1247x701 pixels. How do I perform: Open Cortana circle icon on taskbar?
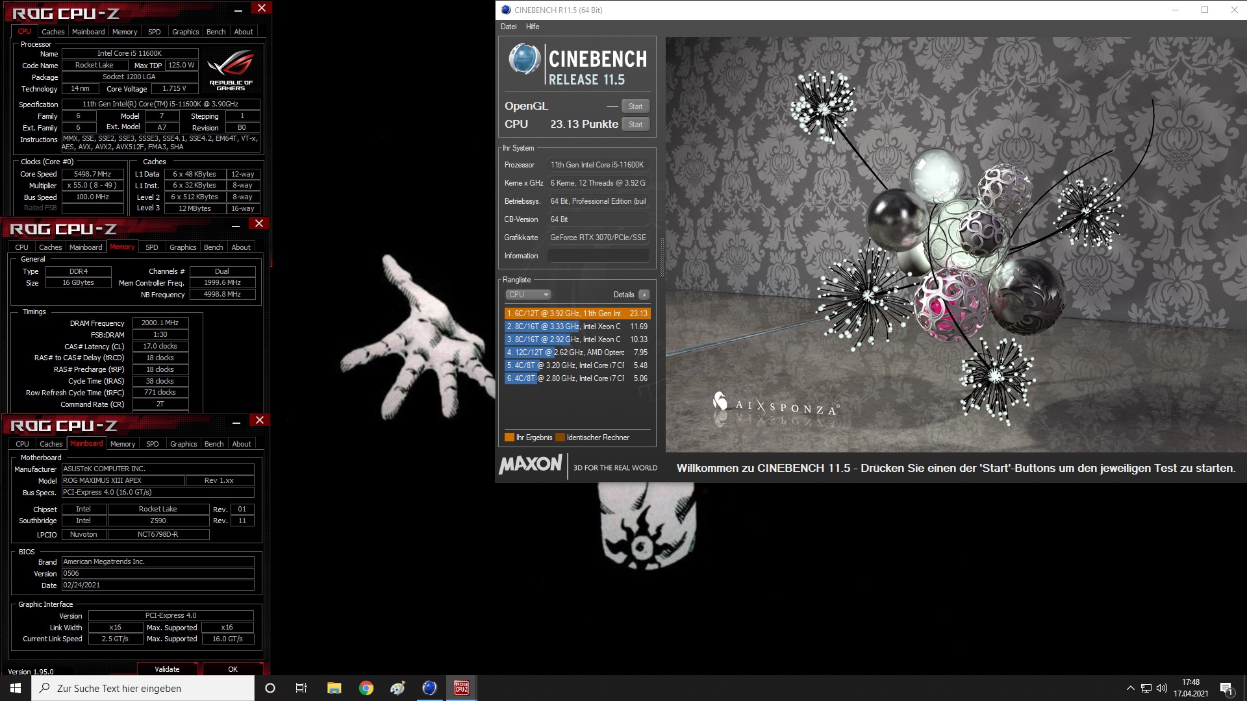point(270,688)
